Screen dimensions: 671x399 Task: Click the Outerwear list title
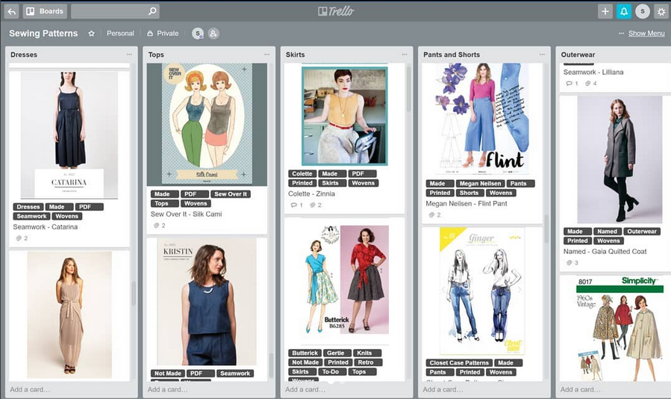(x=578, y=55)
